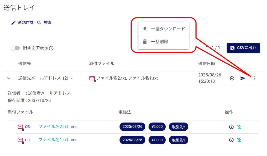
Task: Open the three-dot more options menu
Action: [255, 78]
